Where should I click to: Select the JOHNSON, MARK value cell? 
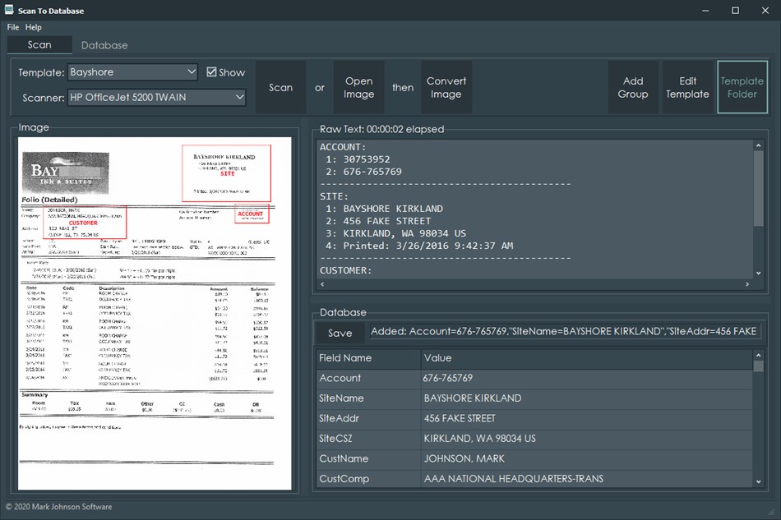click(587, 458)
